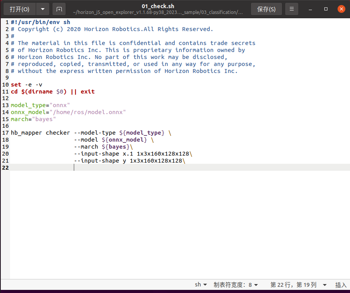
Task: Close the gedit window
Action: pyautogui.click(x=341, y=9)
